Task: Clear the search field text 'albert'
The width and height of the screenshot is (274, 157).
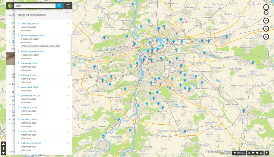Action: click(x=53, y=6)
